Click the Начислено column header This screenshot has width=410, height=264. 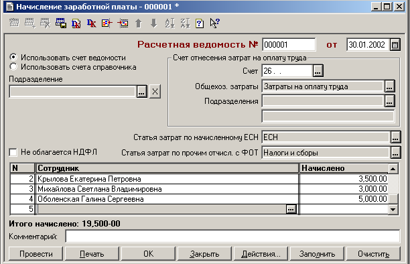[344, 168]
